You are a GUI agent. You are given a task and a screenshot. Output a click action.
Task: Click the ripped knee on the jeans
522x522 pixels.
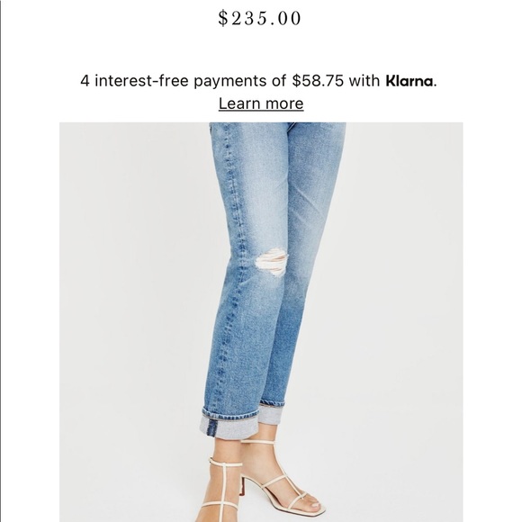coord(272,262)
